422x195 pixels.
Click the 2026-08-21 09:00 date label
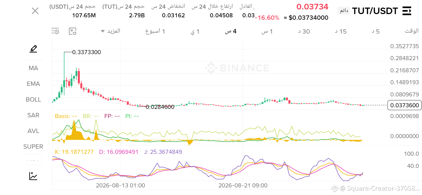pyautogui.click(x=243, y=186)
